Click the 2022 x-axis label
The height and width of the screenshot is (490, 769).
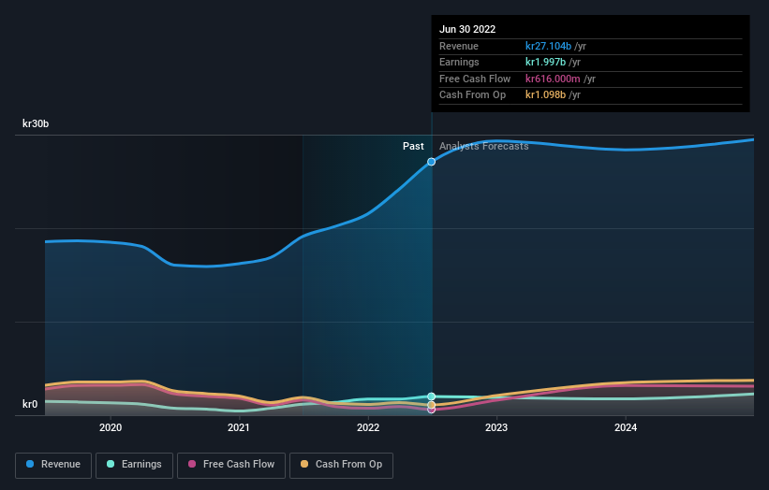tap(368, 427)
